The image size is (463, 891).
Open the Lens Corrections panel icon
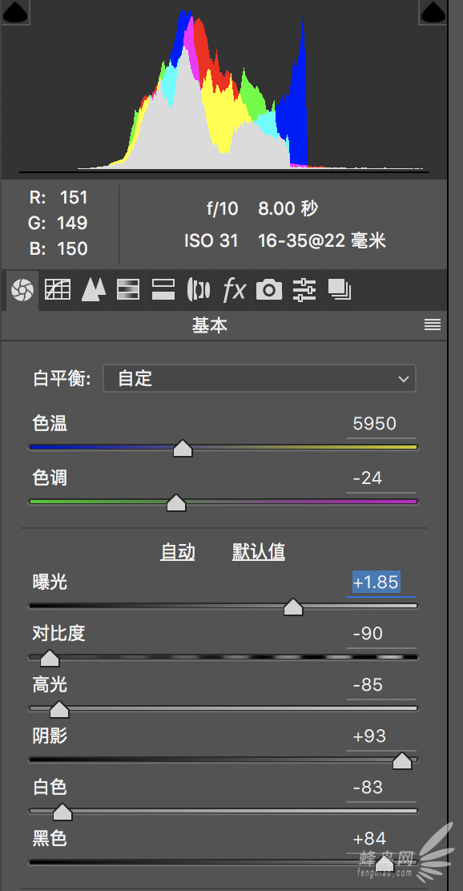(199, 290)
